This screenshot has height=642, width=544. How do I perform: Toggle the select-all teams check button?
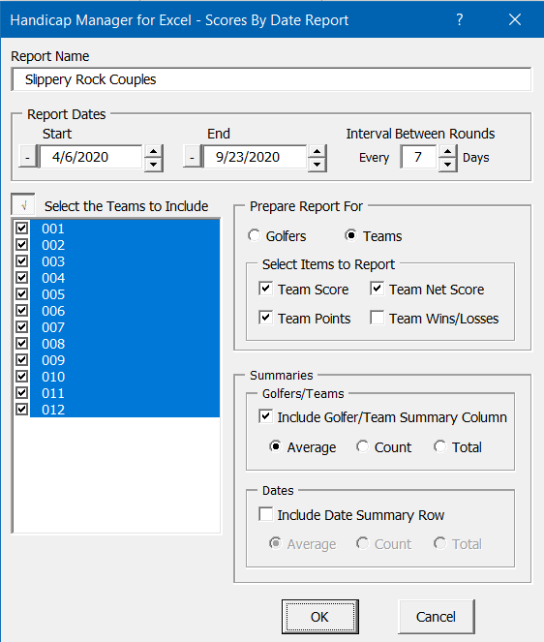coord(23,204)
